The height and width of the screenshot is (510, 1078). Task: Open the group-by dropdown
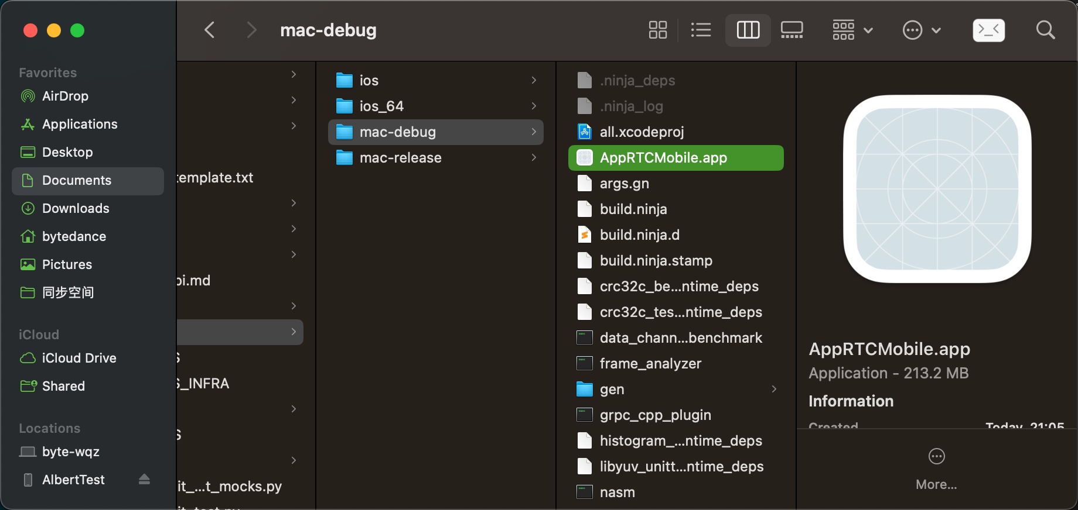[x=852, y=30]
